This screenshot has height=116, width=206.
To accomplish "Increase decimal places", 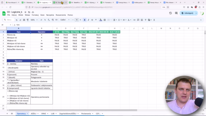I will tap(52, 20).
